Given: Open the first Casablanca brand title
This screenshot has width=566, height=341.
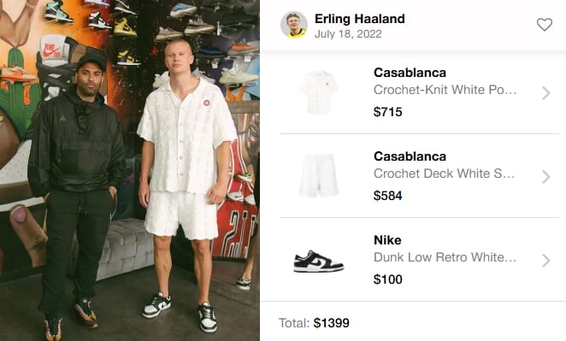Looking at the screenshot, I should (x=410, y=73).
